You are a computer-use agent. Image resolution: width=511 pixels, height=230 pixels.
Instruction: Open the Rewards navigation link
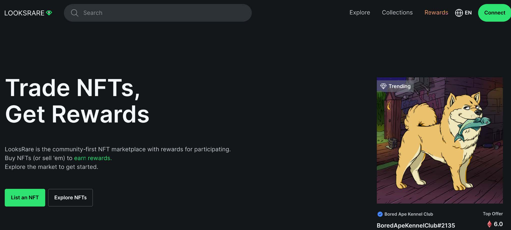pos(436,12)
